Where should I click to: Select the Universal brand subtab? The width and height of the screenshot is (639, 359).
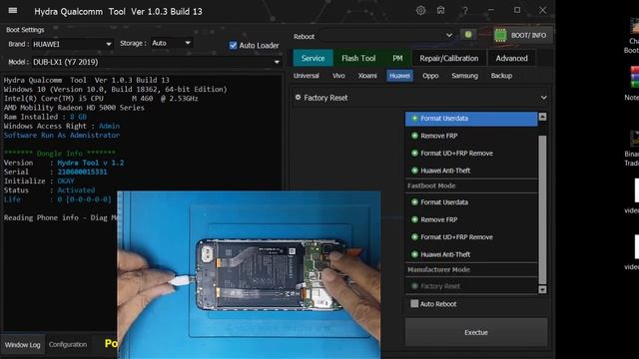click(x=307, y=76)
